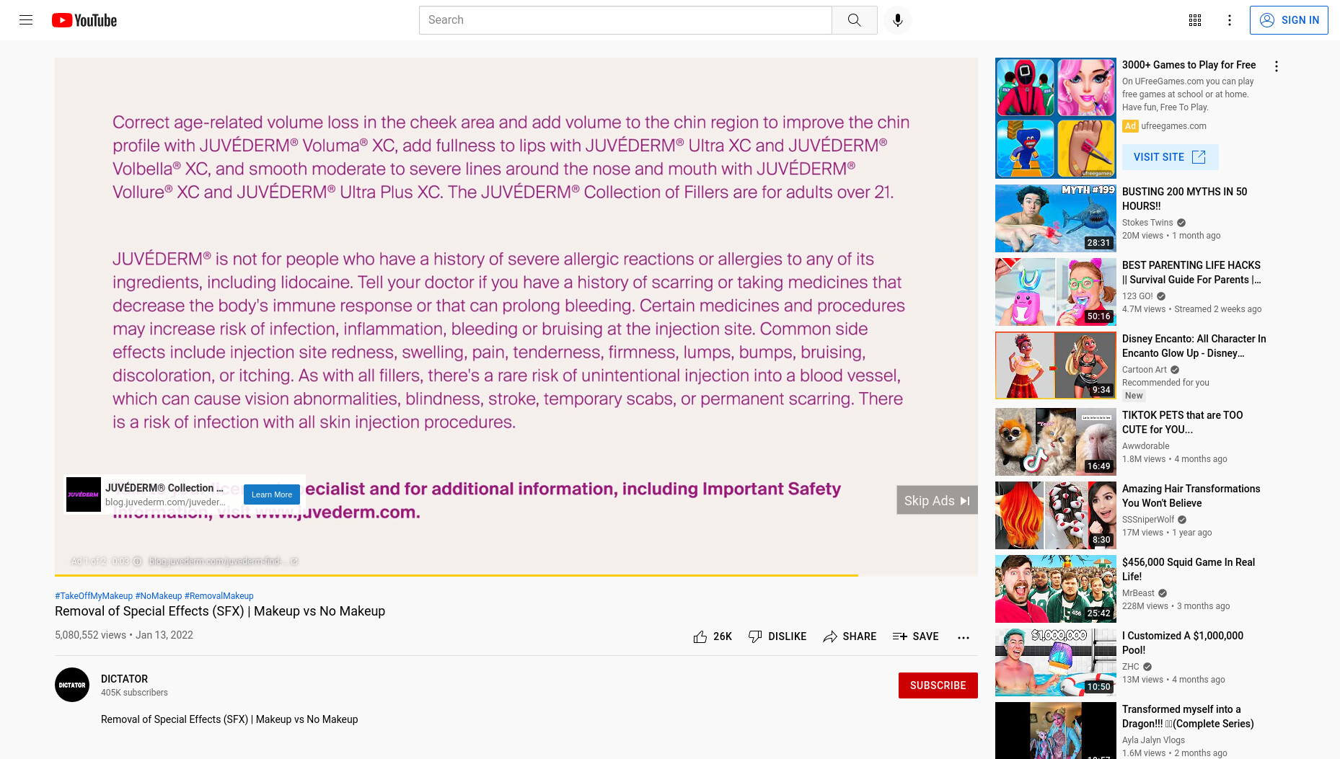Click the ad info icon next to timer
This screenshot has height=759, width=1340.
point(138,562)
